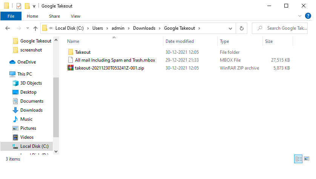Go forward with the right arrow
The image size is (316, 179).
click(19, 28)
